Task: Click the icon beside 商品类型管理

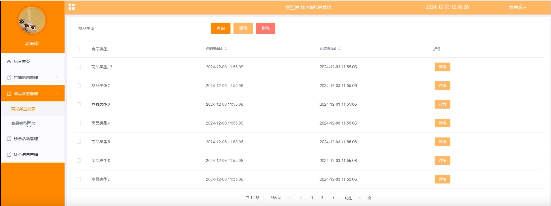Action: pos(9,94)
